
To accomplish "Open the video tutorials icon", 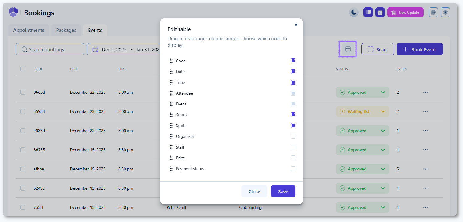I will [380, 12].
